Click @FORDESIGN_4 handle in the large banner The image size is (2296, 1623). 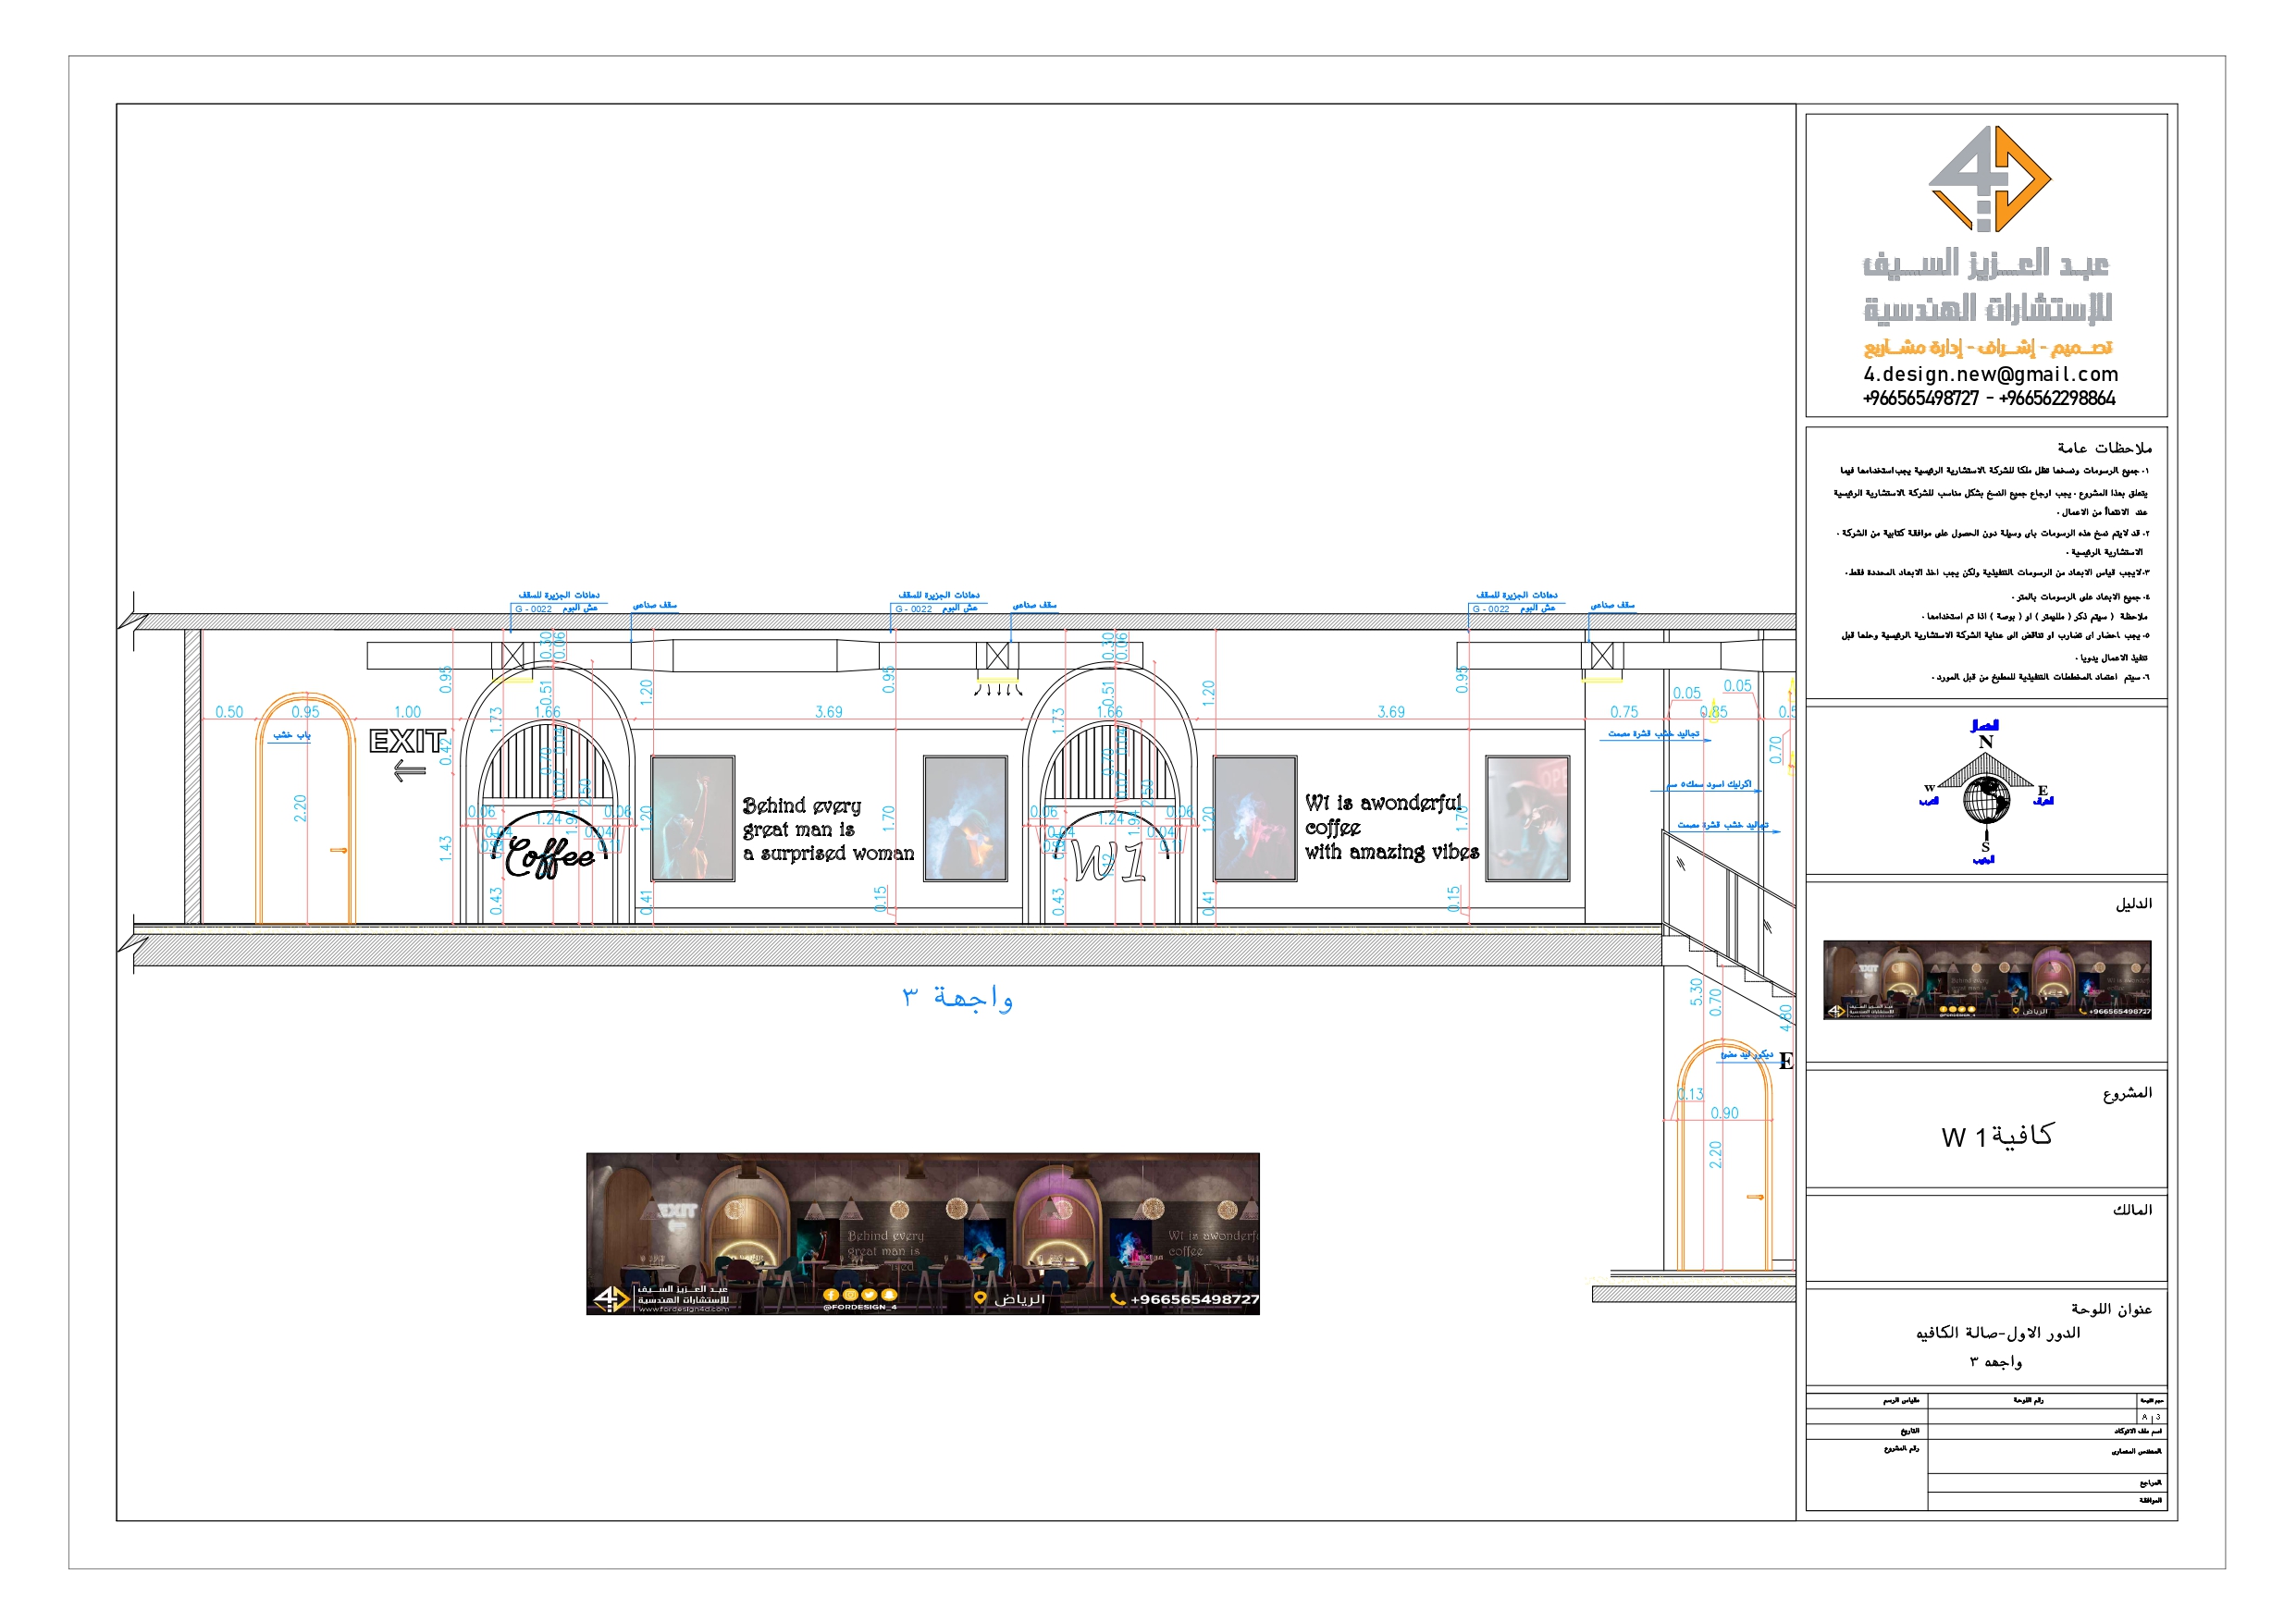point(860,1307)
